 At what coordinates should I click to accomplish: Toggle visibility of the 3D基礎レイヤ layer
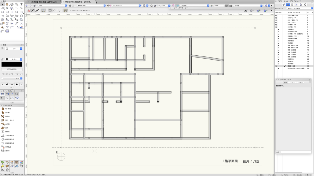(x=276, y=25)
